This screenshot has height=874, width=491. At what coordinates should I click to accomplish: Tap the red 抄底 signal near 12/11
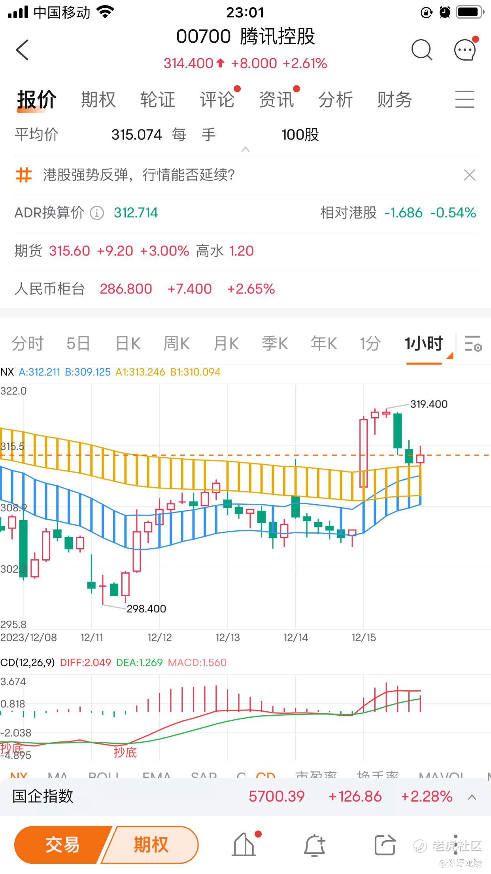pos(125,752)
